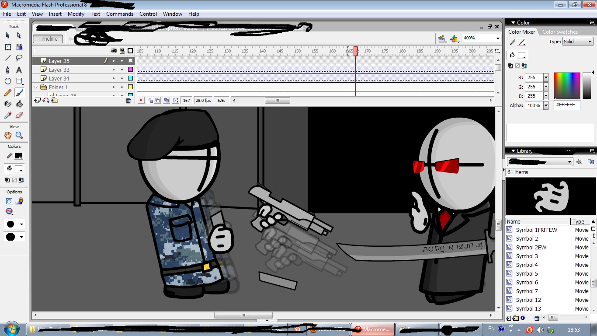Click Insert Layer icon below layers
Image resolution: width=597 pixels, height=336 pixels.
coord(37,100)
